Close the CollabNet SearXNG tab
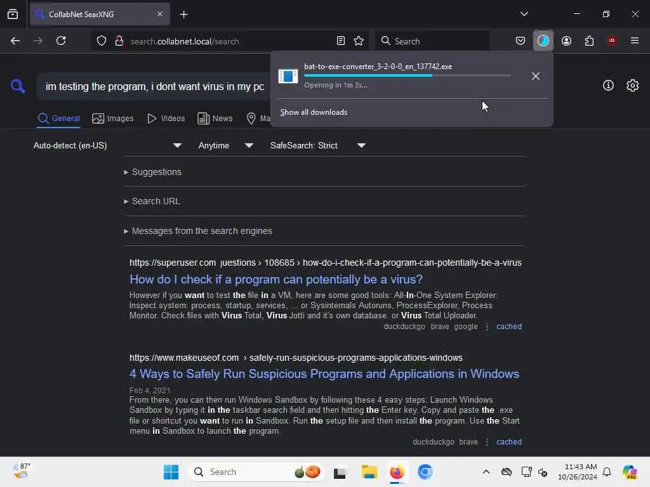 pos(160,15)
